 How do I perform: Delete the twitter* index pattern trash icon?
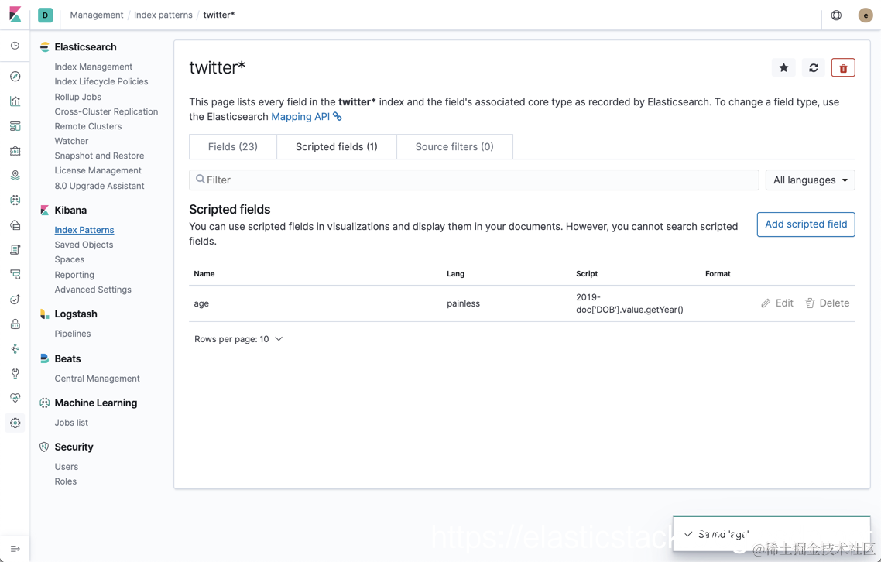[x=843, y=68]
